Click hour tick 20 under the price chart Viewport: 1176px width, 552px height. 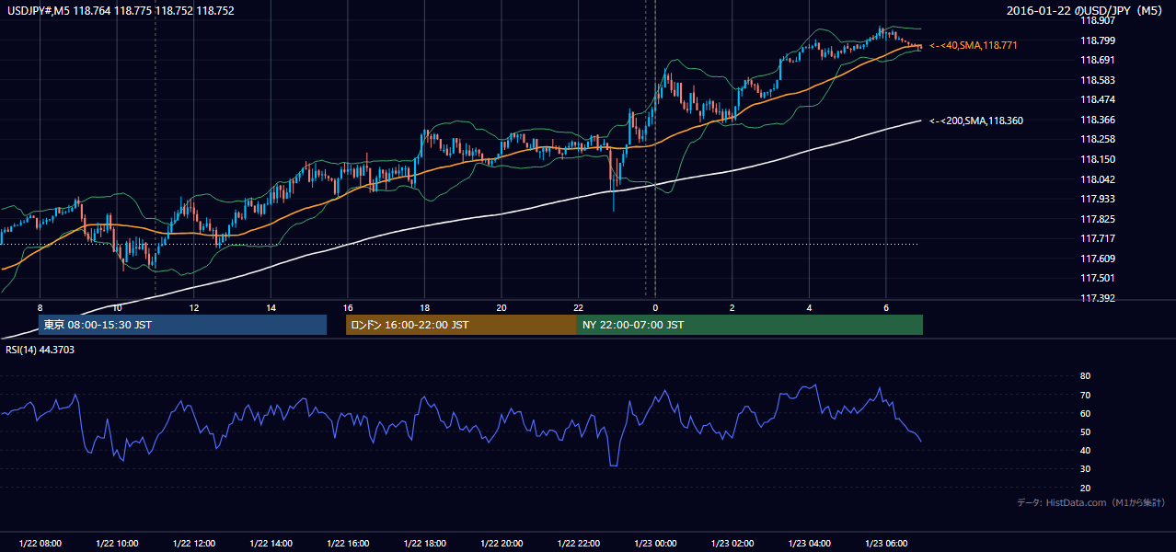(x=502, y=306)
